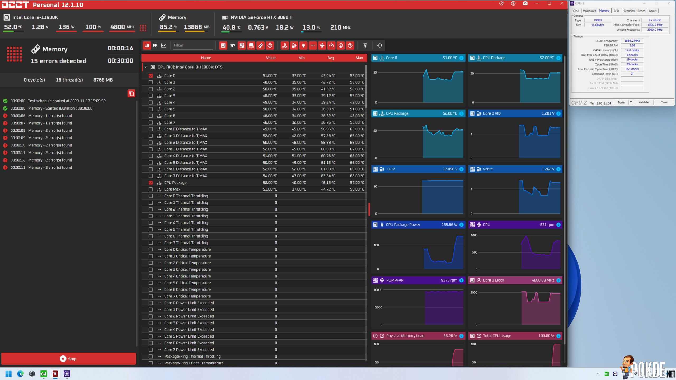Screen dimensions: 676x380
Task: Toggle the unknown sensor type question mark filter
Action: tap(350, 45)
